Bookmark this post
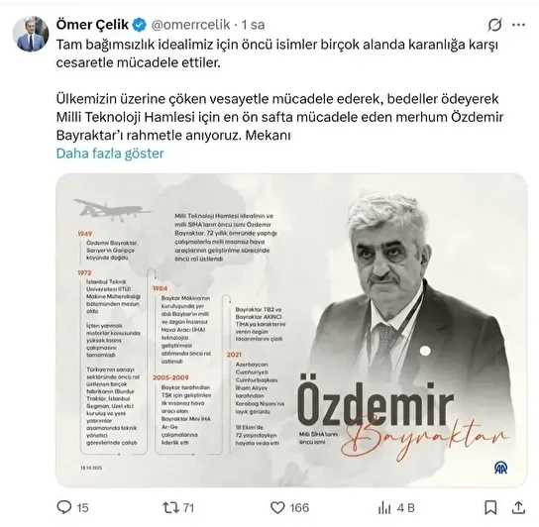 coord(490,507)
